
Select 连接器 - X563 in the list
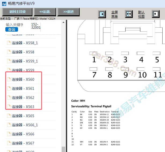pyautogui.click(x=23, y=107)
